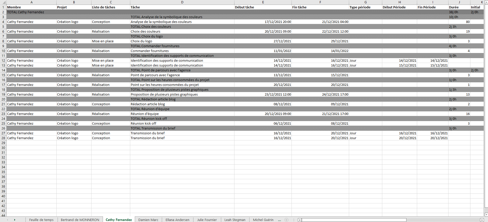Switch to the Bertrand de MONNERON tab

[80, 220]
